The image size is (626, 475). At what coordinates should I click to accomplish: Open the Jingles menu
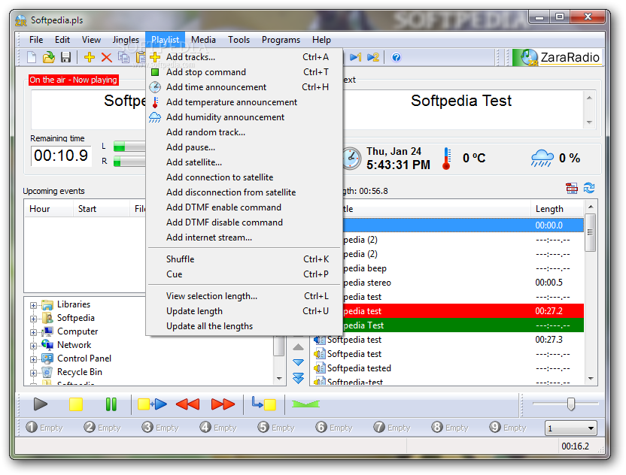click(x=126, y=40)
